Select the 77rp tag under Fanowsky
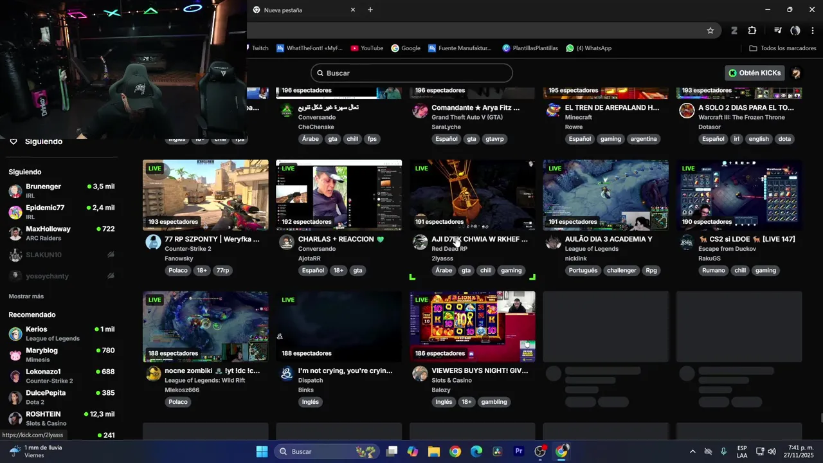The image size is (823, 463). (222, 271)
